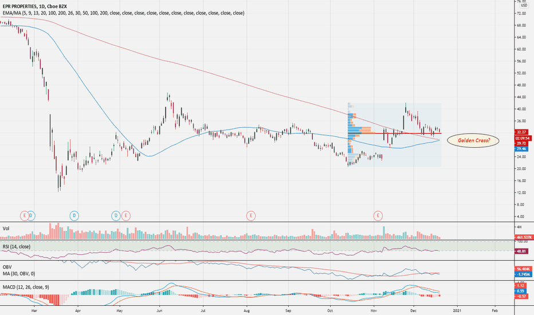534x315 pixels.
Task: Open the dividend marker D just before May
Action: [x=116, y=215]
